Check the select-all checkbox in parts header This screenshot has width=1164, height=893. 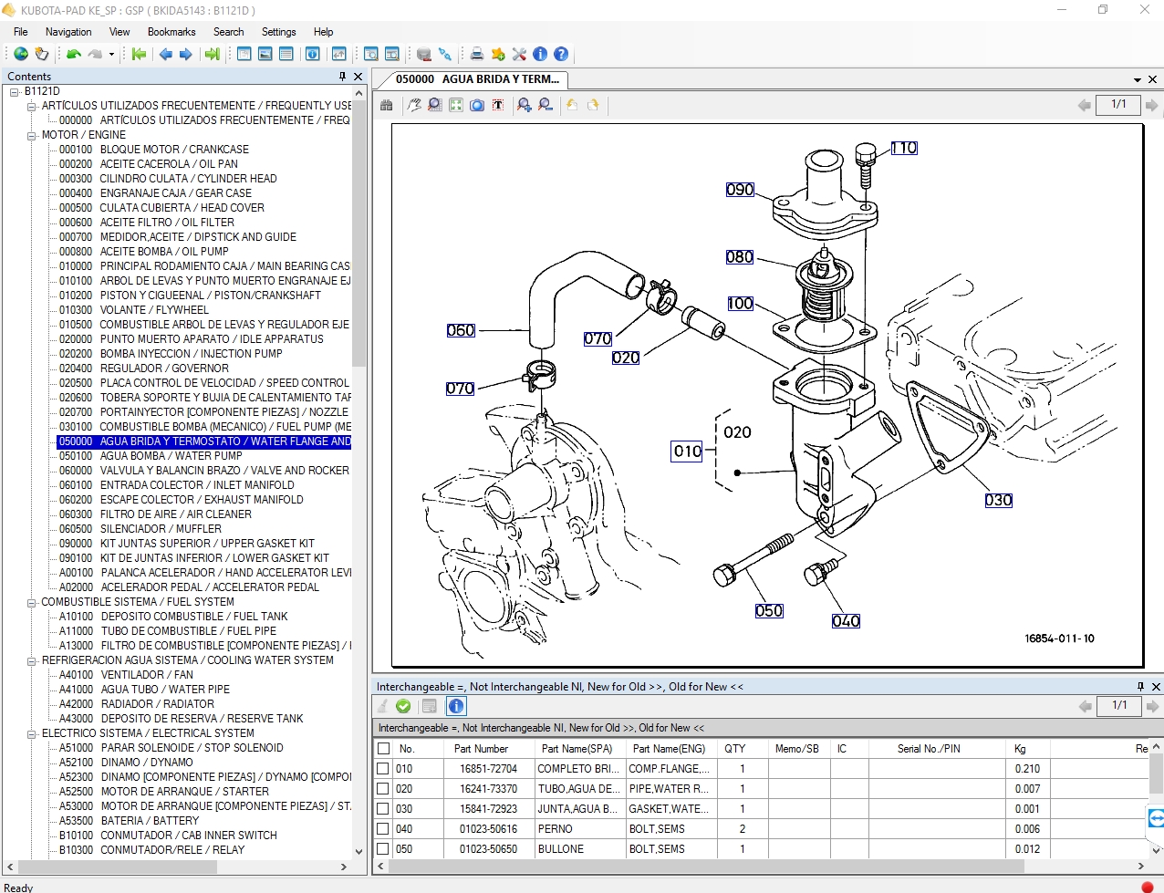383,748
